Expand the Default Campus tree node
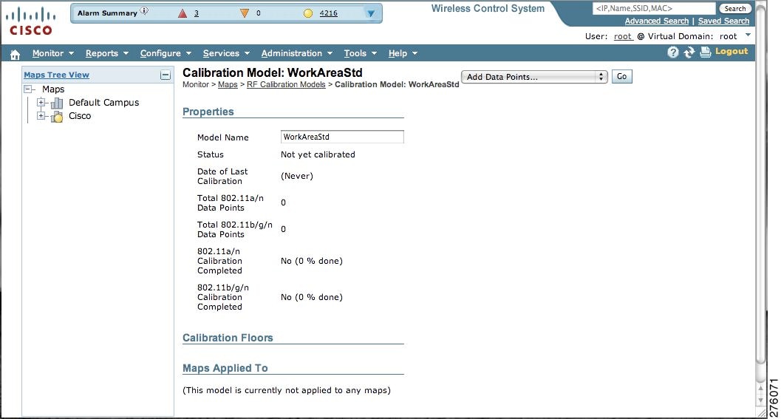Image resolution: width=781 pixels, height=419 pixels. pyautogui.click(x=41, y=103)
